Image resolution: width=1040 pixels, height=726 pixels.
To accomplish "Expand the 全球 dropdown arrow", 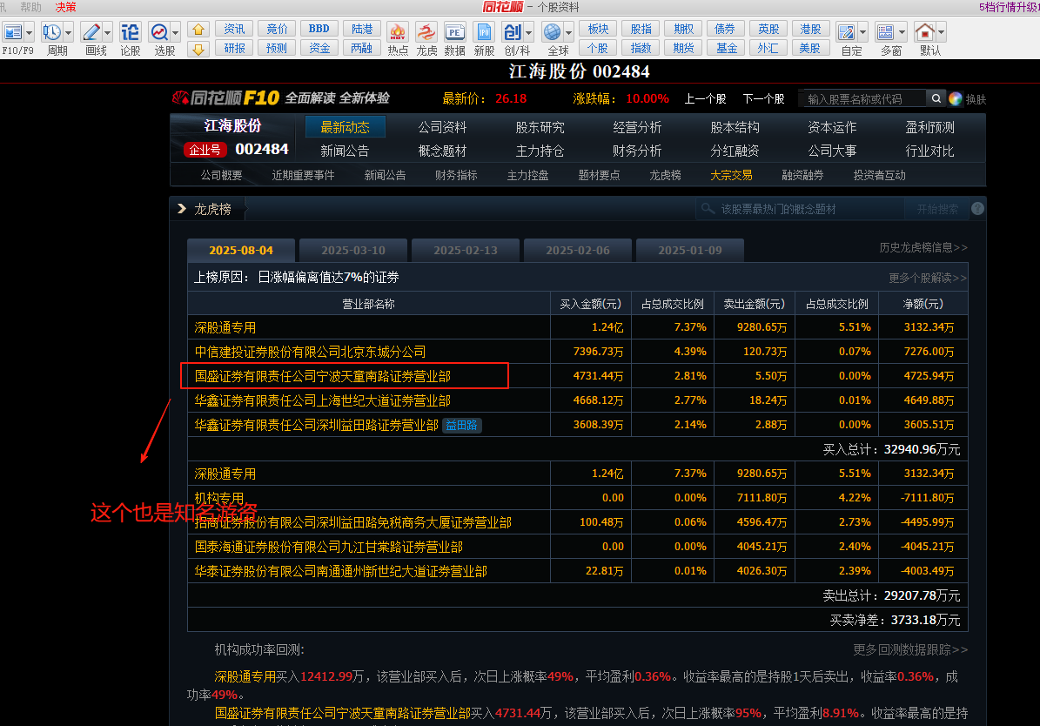I will click(x=568, y=32).
